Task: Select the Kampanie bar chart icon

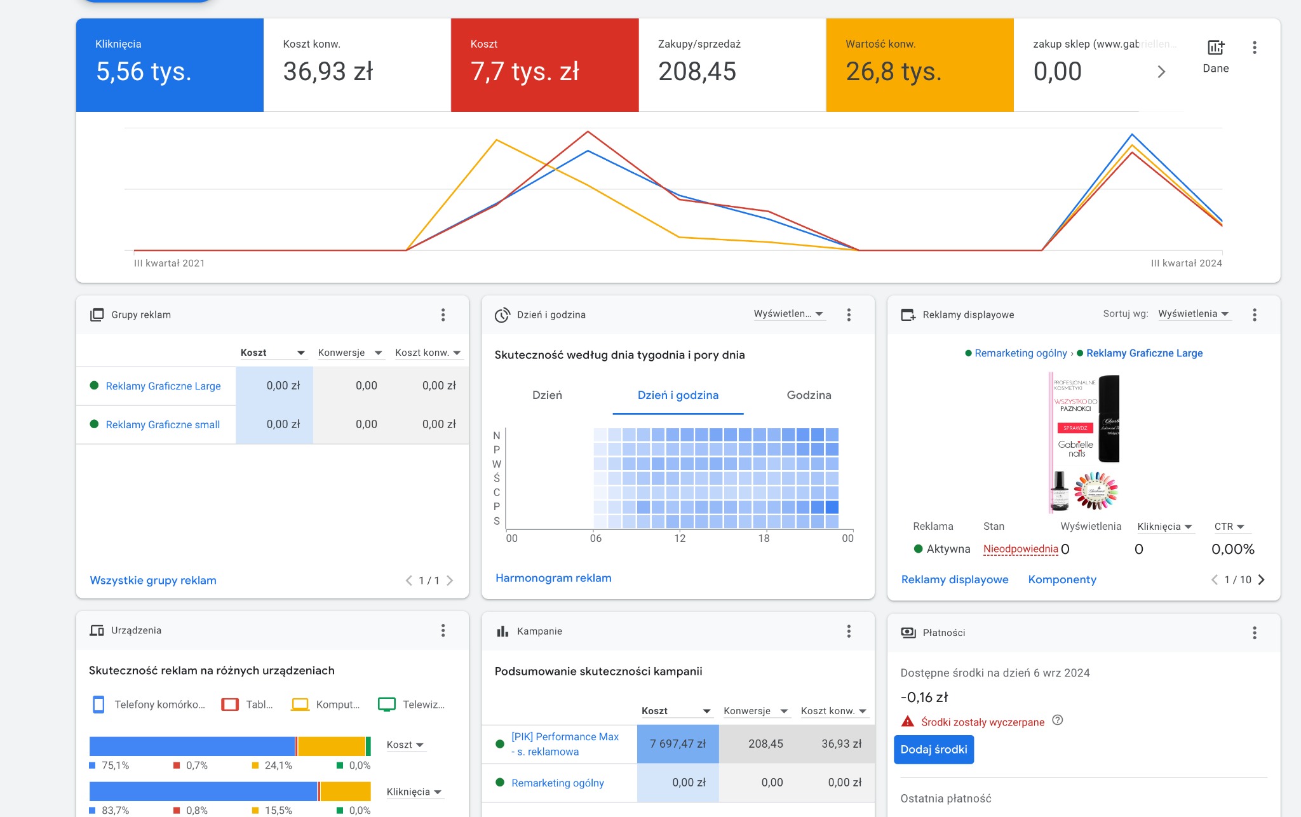Action: click(502, 631)
